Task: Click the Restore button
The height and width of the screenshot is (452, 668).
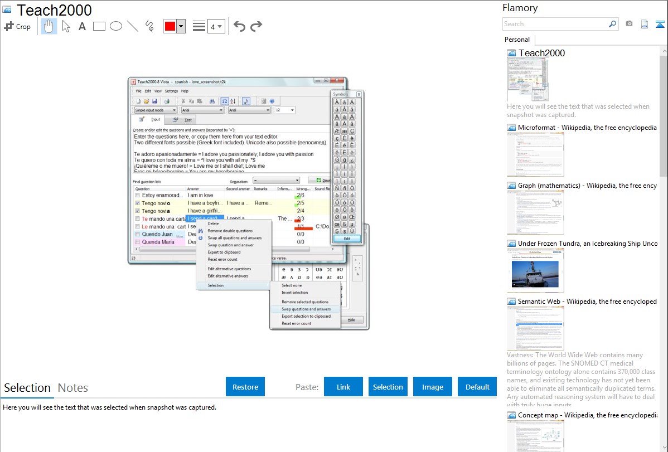Action: point(245,387)
